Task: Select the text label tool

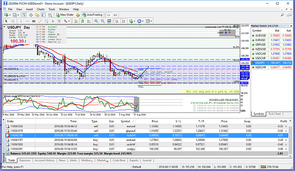Action: 59,21
